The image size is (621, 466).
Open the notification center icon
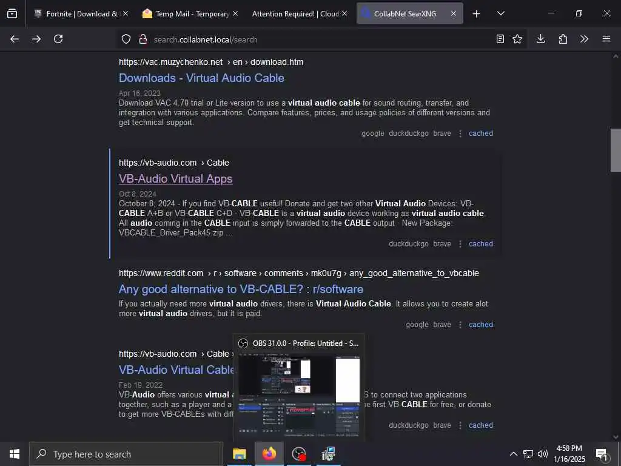(602, 454)
